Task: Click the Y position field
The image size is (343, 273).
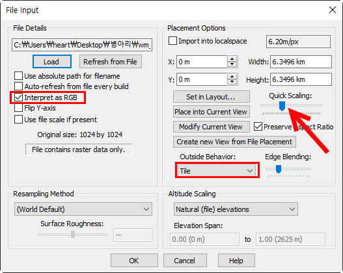Action: pyautogui.click(x=202, y=79)
